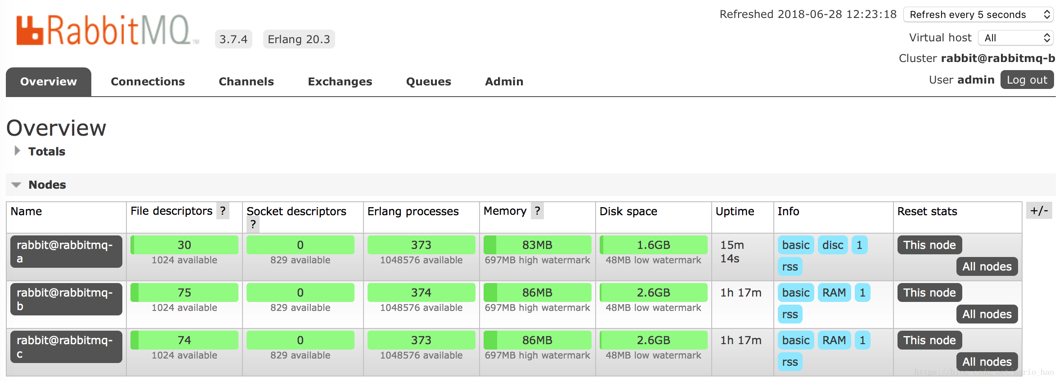Click the Erlang processes column header
This screenshot has width=1059, height=381.
413,211
